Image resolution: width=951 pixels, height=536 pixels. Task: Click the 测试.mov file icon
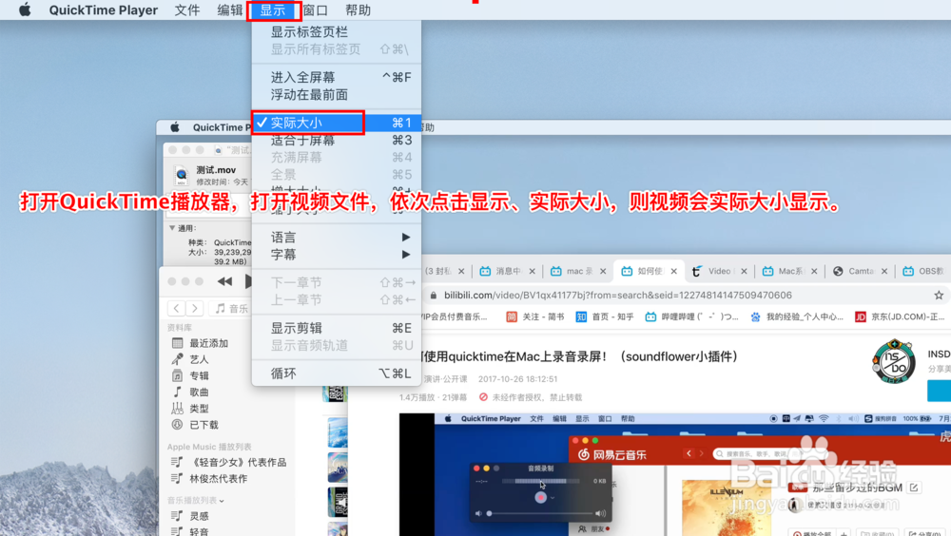pyautogui.click(x=181, y=175)
